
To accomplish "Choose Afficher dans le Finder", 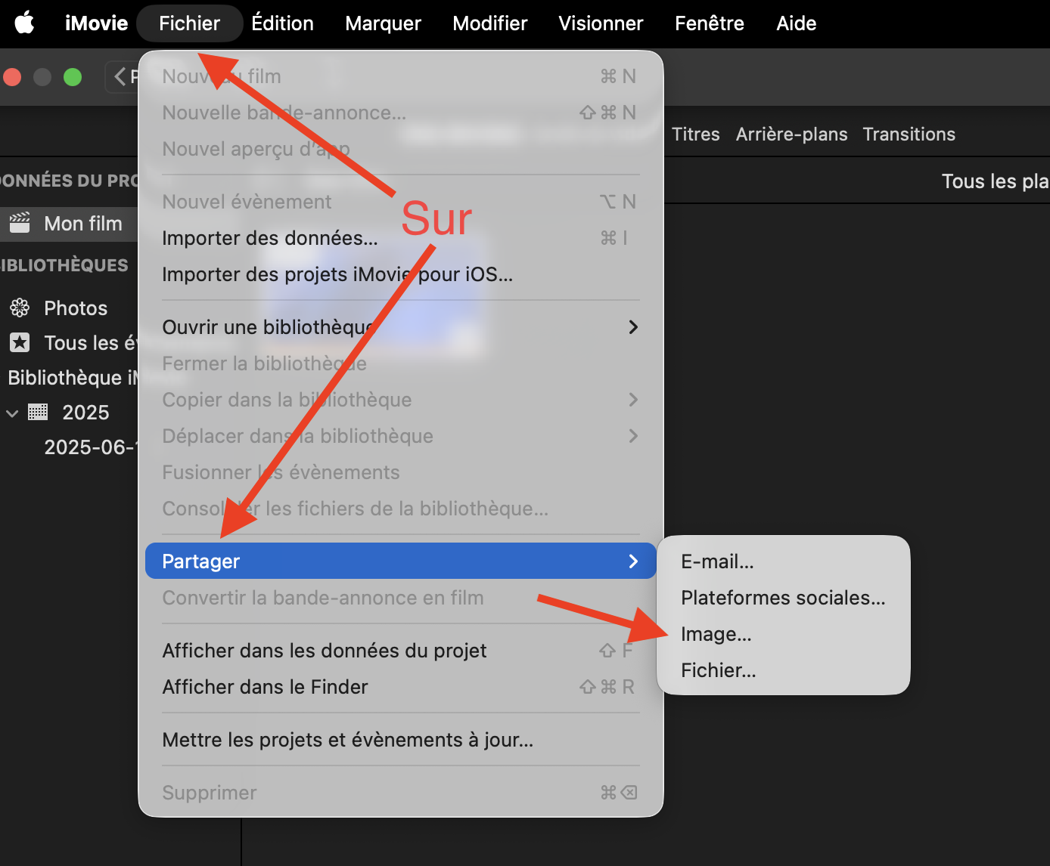I will [401, 687].
